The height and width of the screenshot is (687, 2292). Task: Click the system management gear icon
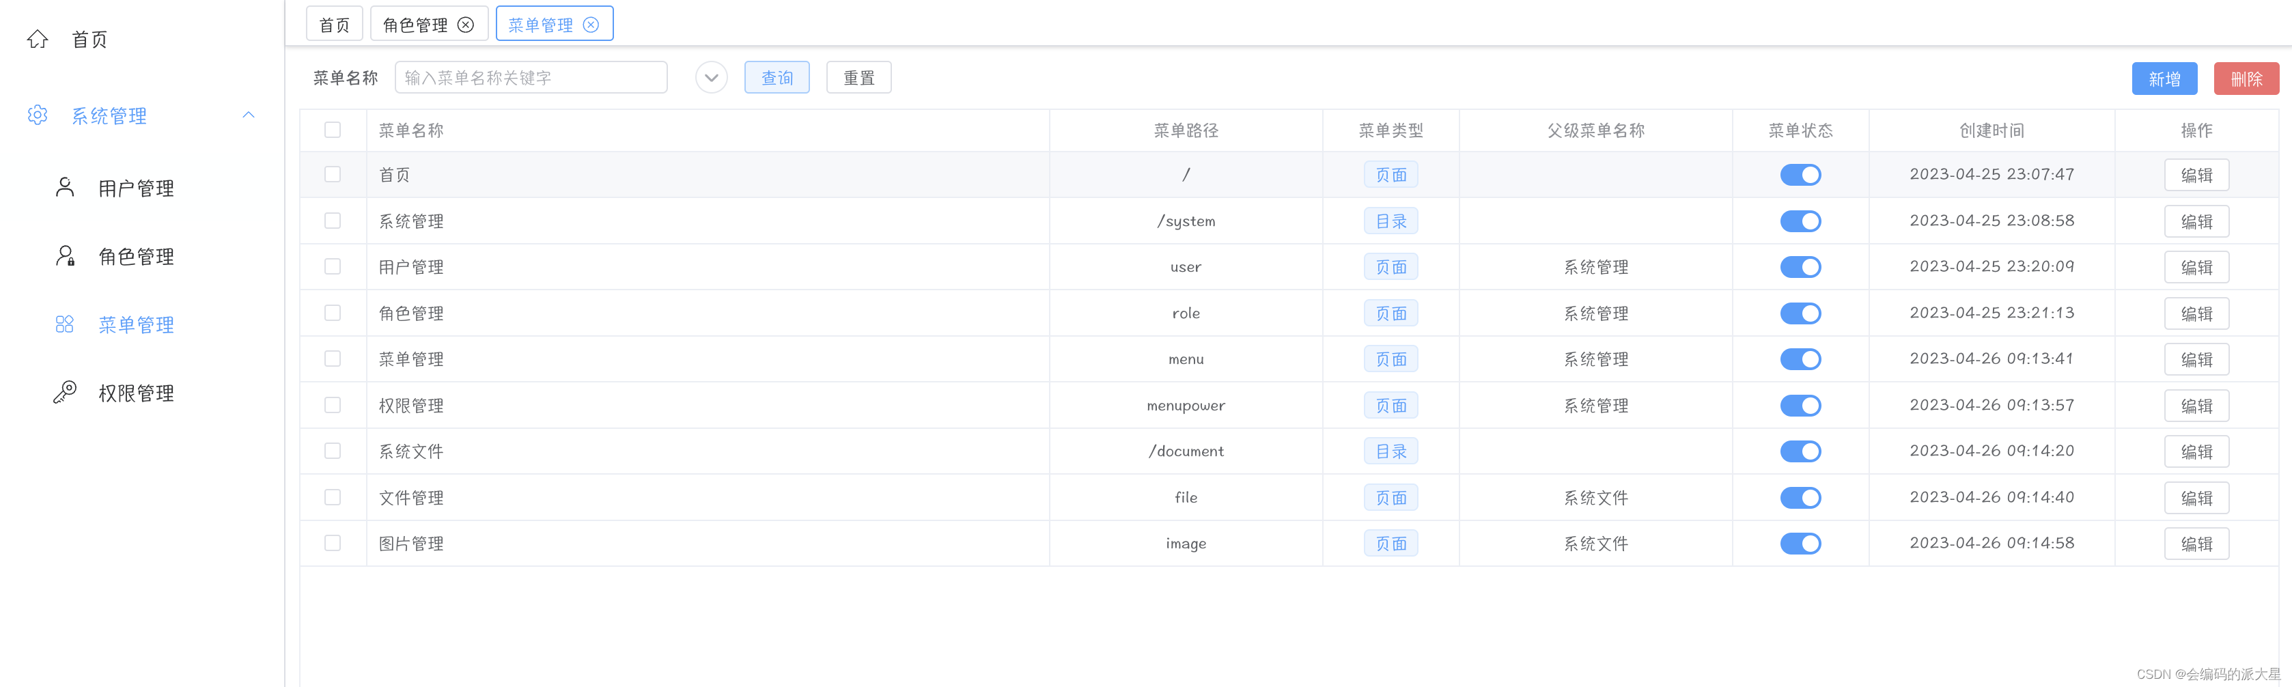point(38,115)
